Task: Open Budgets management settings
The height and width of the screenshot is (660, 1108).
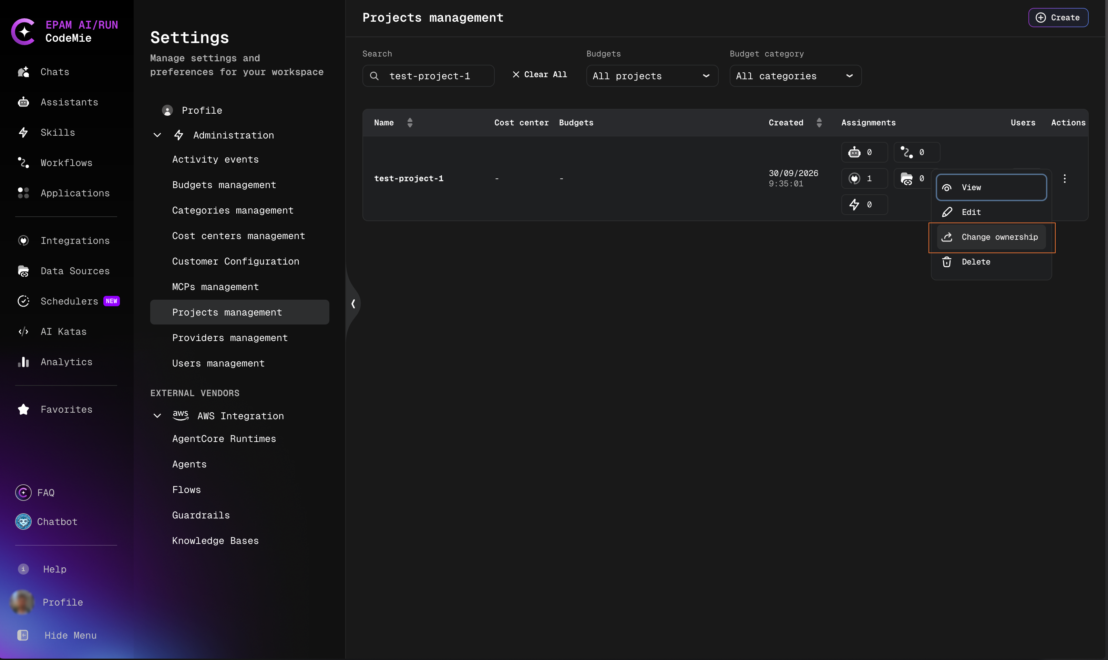Action: click(x=239, y=185)
